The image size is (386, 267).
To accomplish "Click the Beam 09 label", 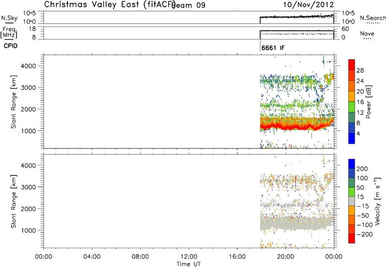I will point(189,5).
